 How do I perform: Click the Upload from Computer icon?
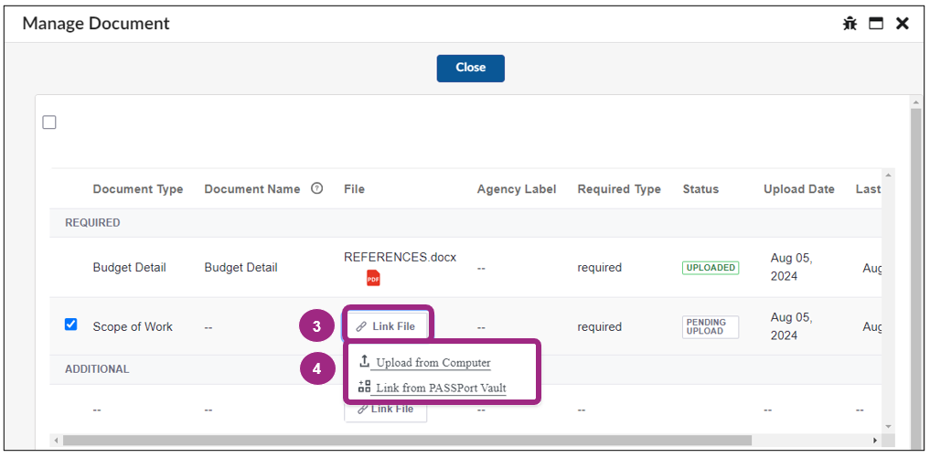[364, 361]
